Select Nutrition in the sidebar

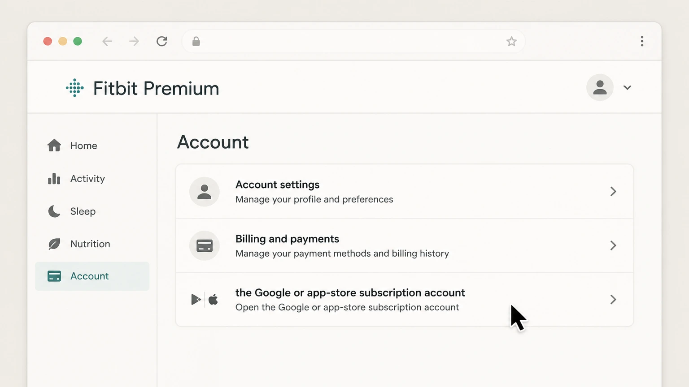(92, 244)
